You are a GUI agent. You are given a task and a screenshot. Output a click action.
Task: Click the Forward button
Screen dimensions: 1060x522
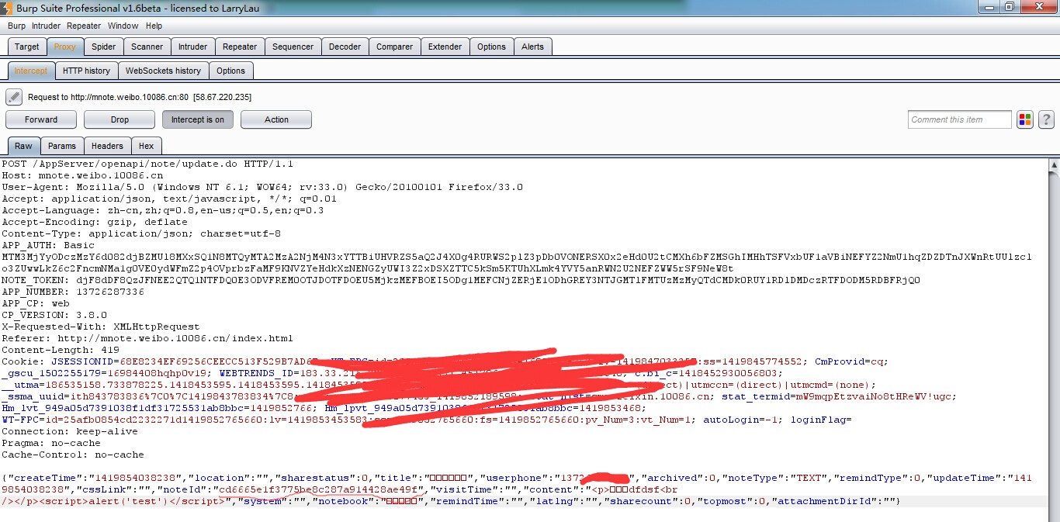tap(41, 119)
